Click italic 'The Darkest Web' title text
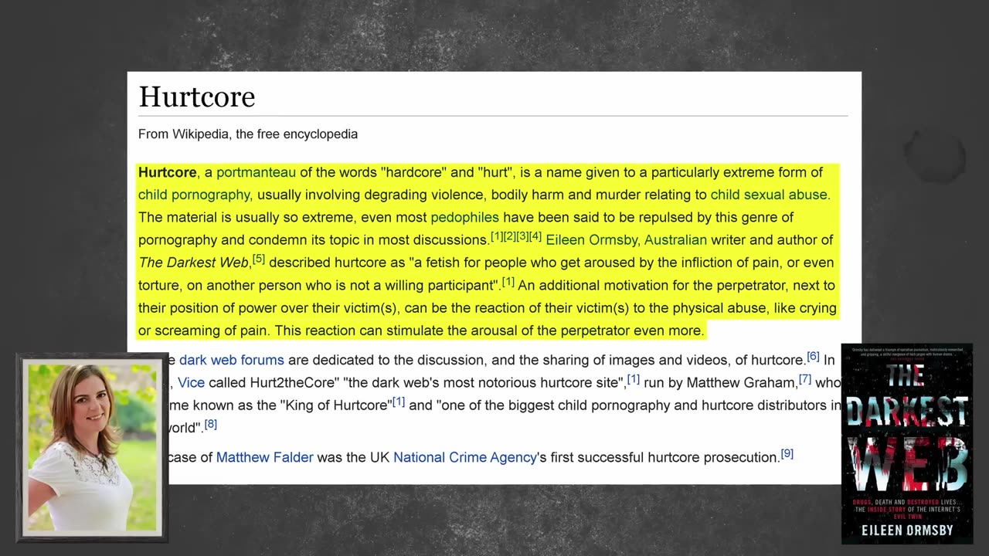 point(194,263)
